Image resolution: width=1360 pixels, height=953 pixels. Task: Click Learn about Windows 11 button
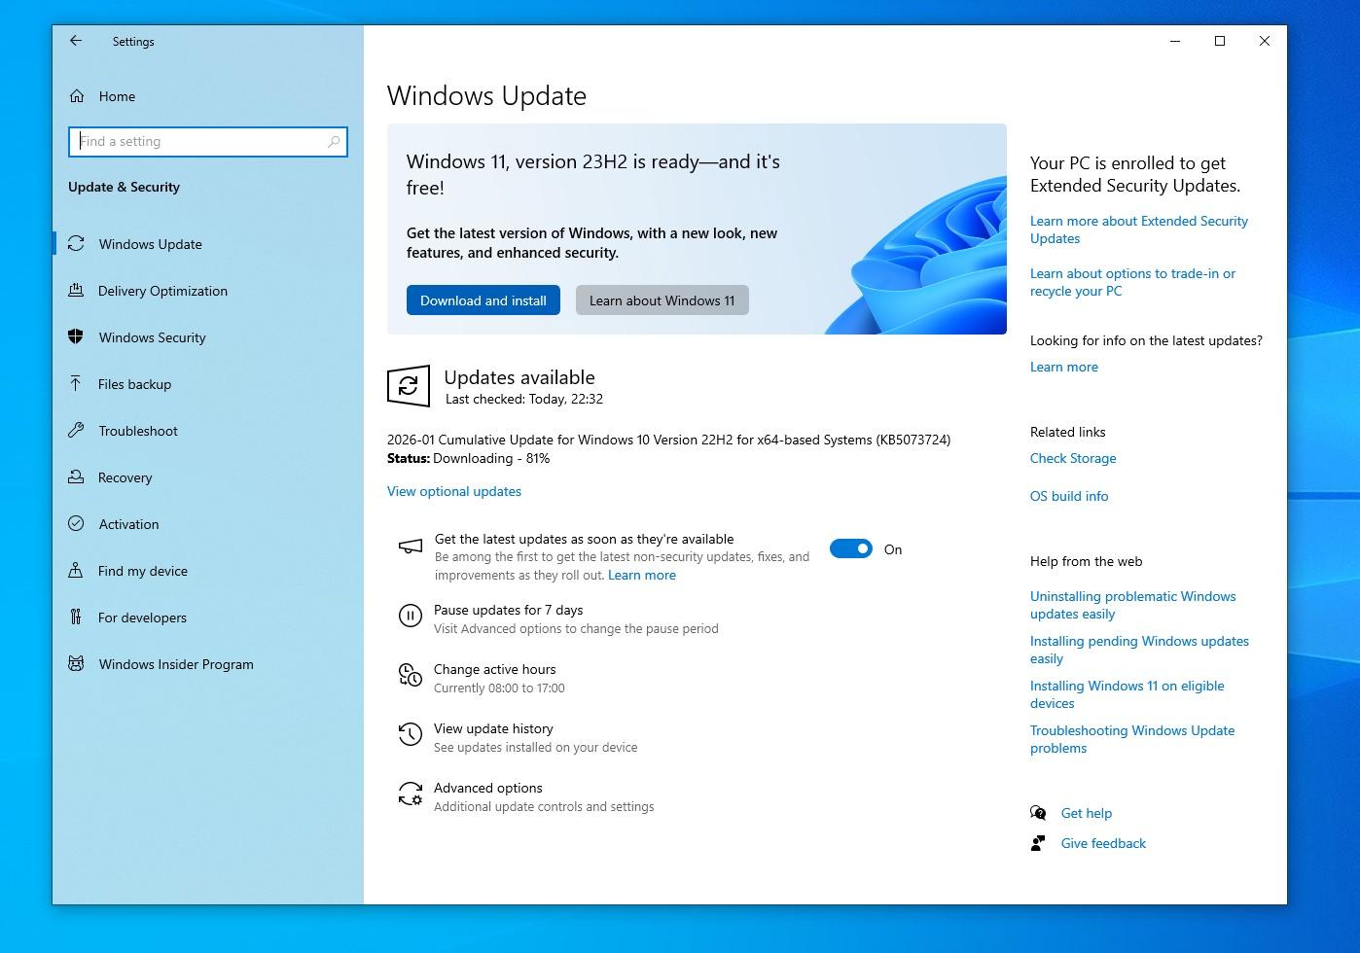pos(662,300)
